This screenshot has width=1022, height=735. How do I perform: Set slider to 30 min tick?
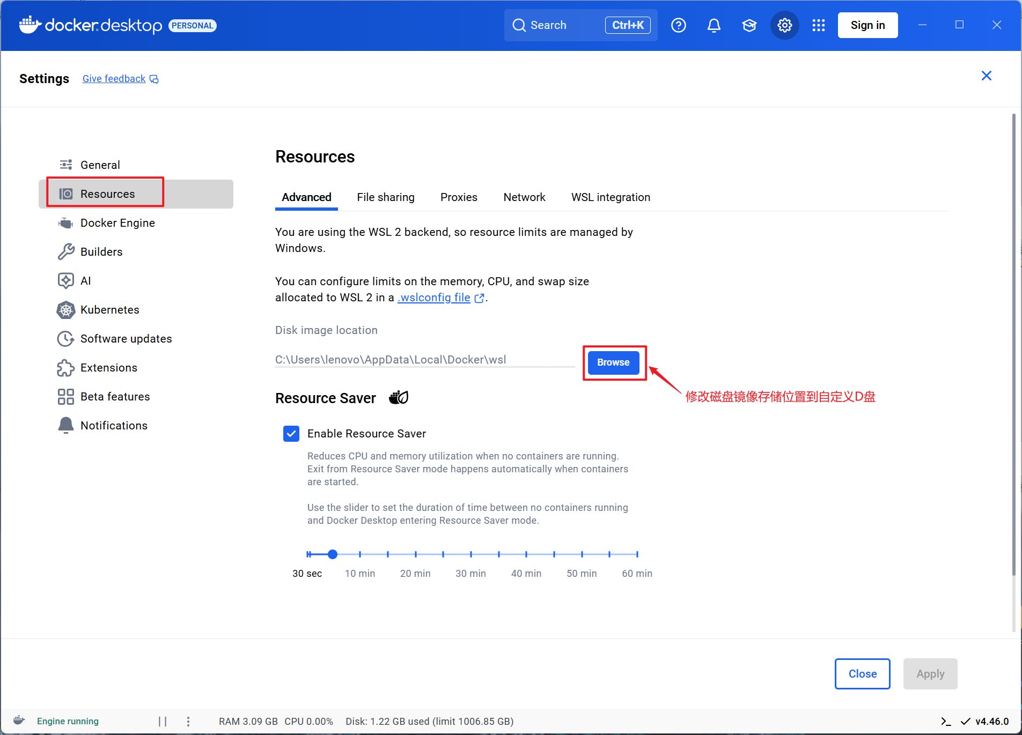(470, 554)
